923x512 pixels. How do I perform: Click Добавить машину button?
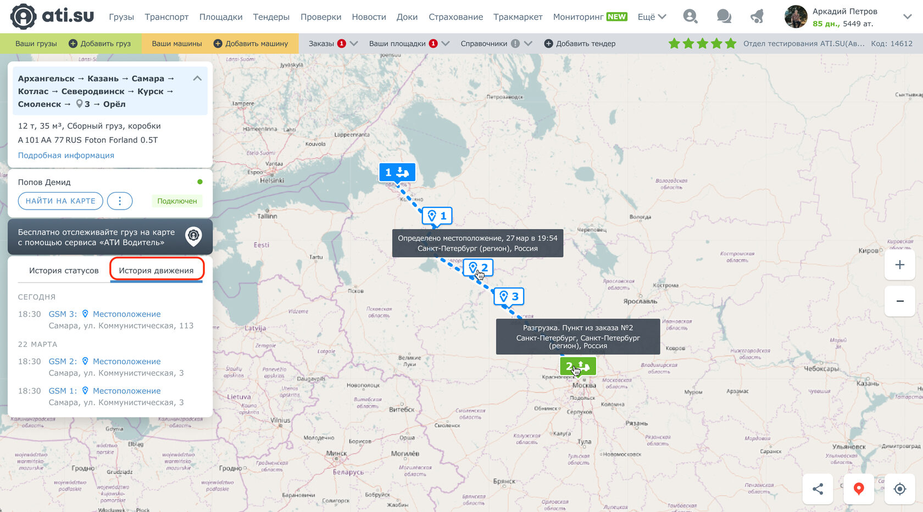(251, 43)
